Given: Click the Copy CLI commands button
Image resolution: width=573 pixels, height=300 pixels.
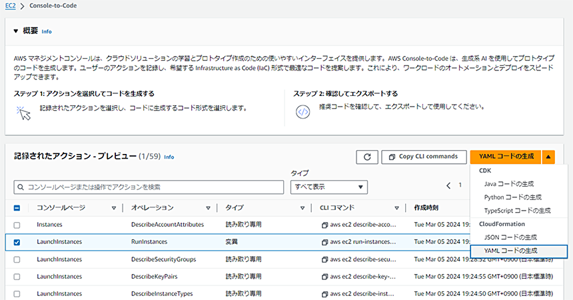Looking at the screenshot, I should point(424,157).
